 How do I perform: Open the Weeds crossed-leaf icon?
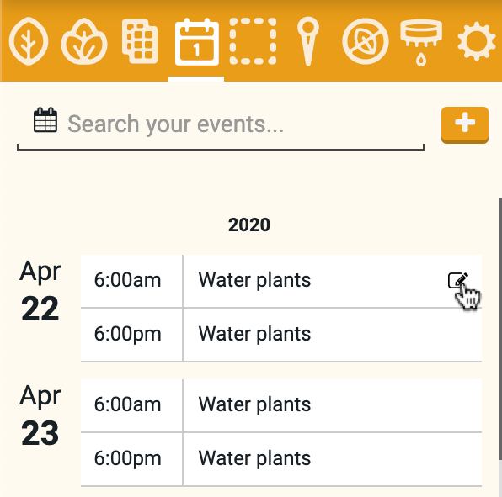(366, 41)
